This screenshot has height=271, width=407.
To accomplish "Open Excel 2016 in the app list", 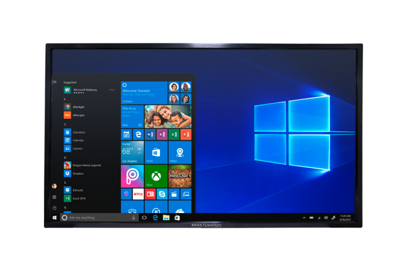I will (75, 198).
